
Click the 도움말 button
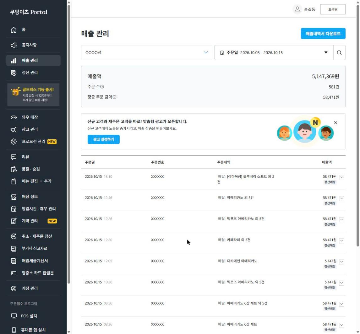point(333,9)
